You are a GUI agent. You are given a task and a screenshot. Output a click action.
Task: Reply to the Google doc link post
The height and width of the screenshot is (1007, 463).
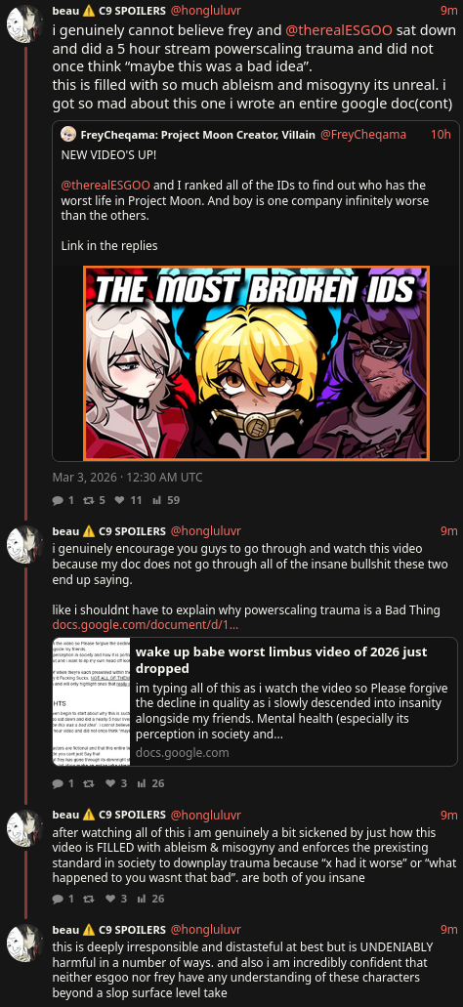point(58,783)
